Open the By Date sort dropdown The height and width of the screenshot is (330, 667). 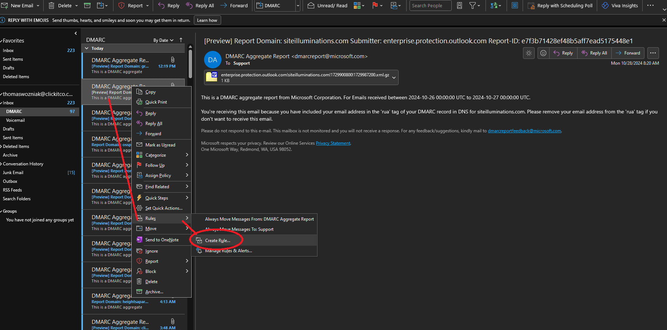pos(163,40)
